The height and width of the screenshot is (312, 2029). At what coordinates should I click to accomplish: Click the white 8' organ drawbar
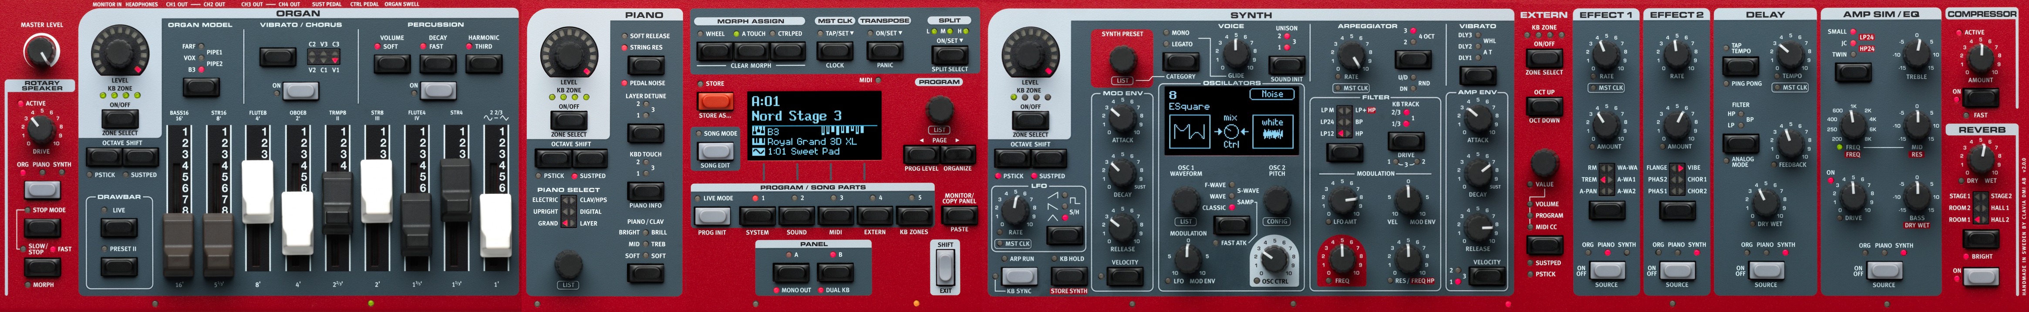pos(258,191)
